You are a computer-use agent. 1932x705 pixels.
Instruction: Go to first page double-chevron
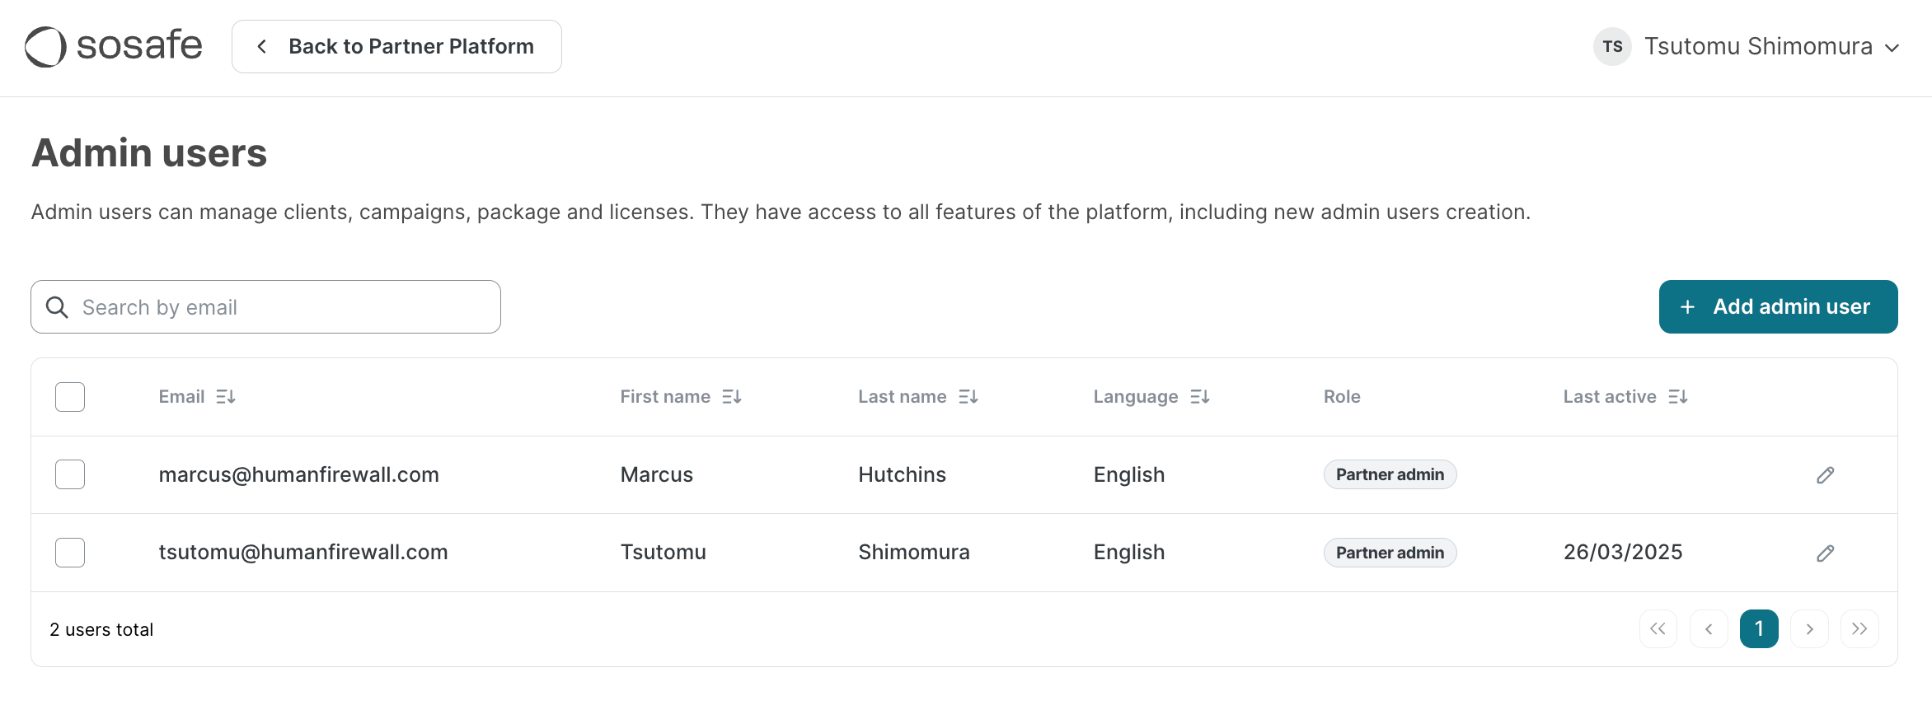click(x=1658, y=629)
